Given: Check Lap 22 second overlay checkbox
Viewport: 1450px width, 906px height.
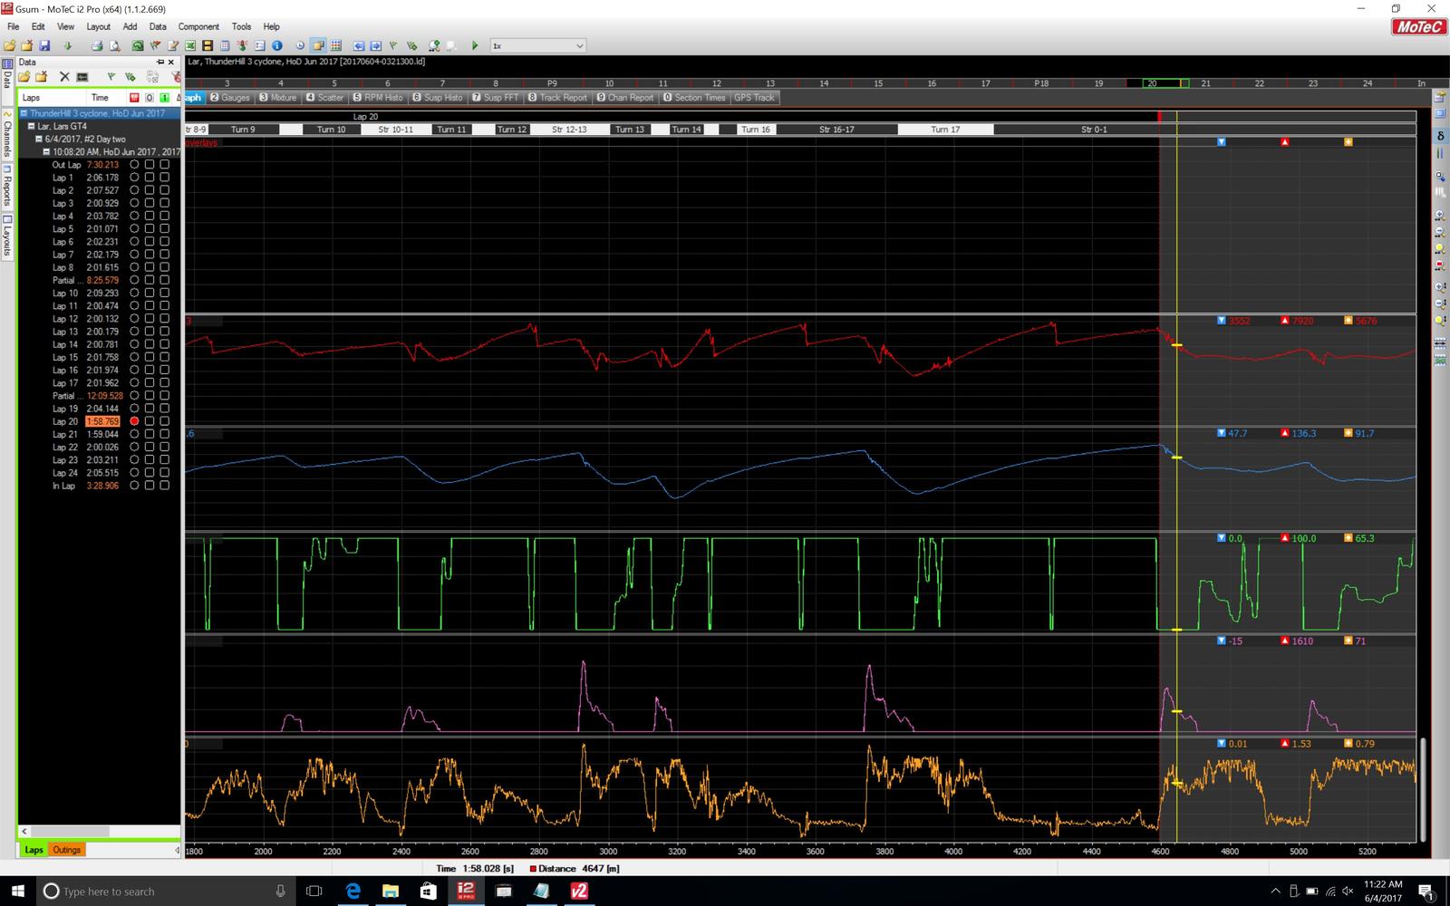Looking at the screenshot, I should pyautogui.click(x=164, y=447).
